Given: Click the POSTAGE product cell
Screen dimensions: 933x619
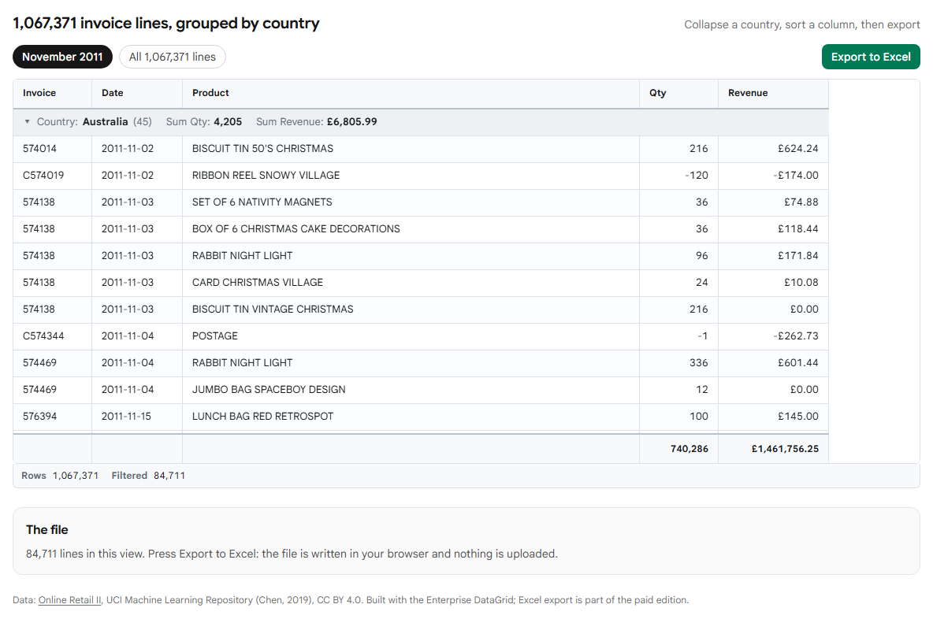Looking at the screenshot, I should click(x=411, y=336).
